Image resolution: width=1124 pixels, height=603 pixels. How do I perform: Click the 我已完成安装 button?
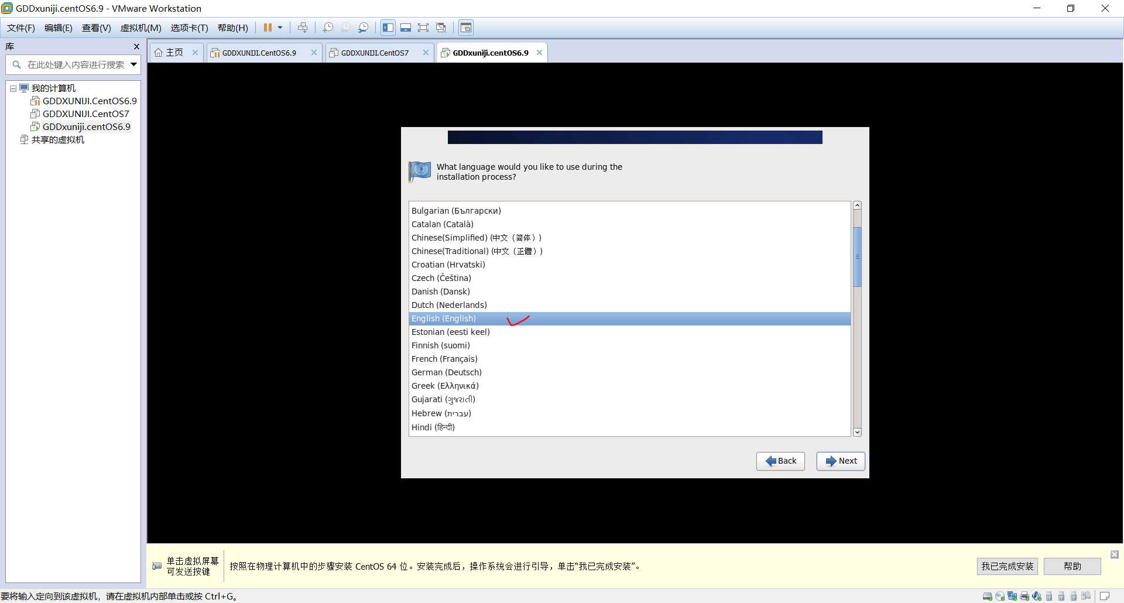1007,566
